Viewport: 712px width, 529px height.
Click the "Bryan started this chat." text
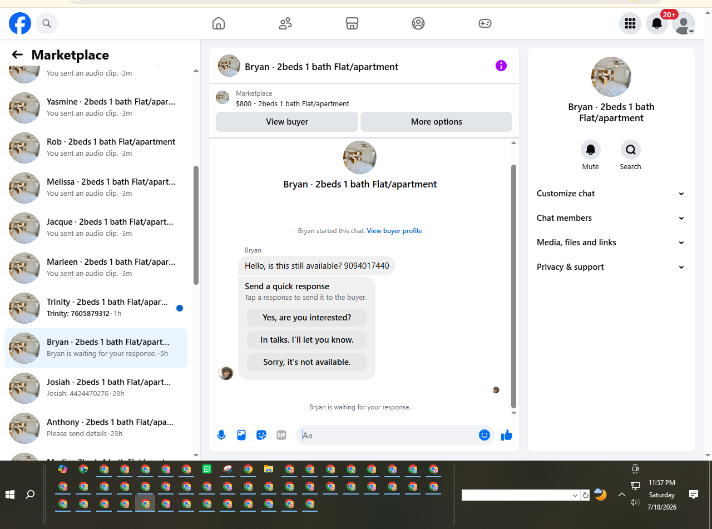click(332, 231)
